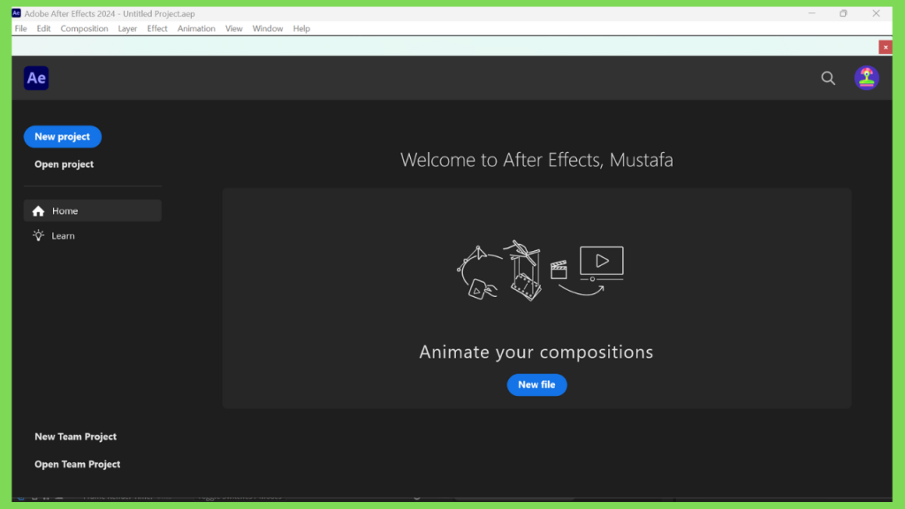Restore down the After Effects window
Screen dimensions: 905x509
tap(843, 13)
